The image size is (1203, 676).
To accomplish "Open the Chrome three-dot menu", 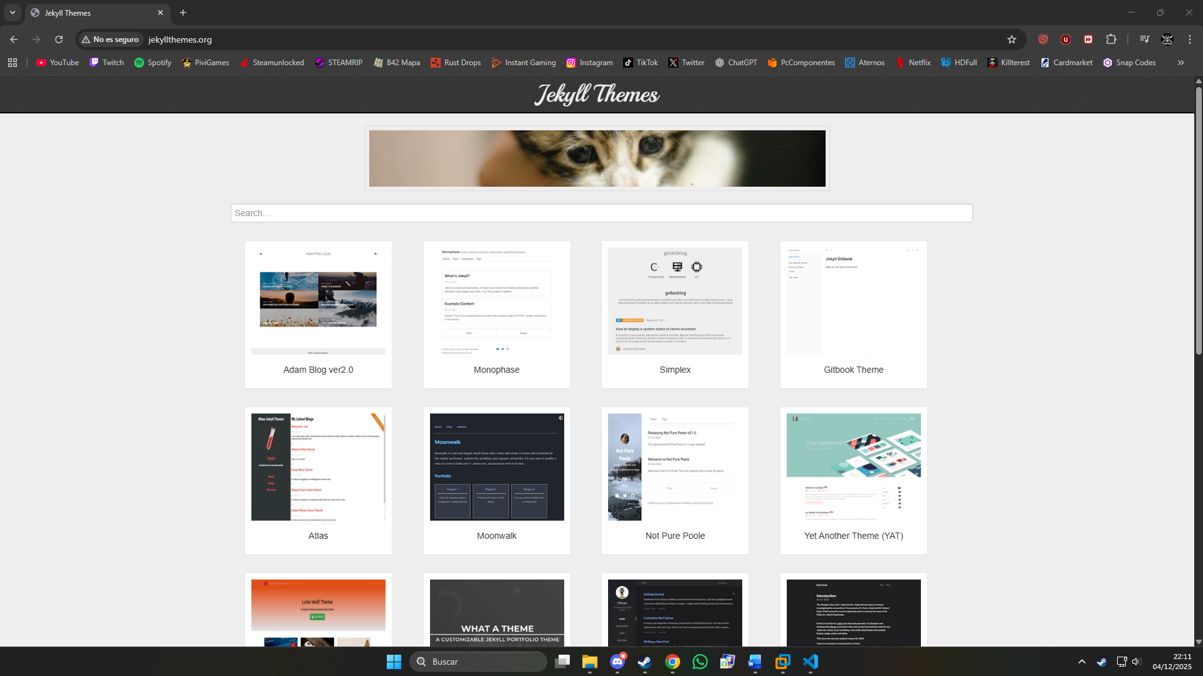I will point(1189,39).
